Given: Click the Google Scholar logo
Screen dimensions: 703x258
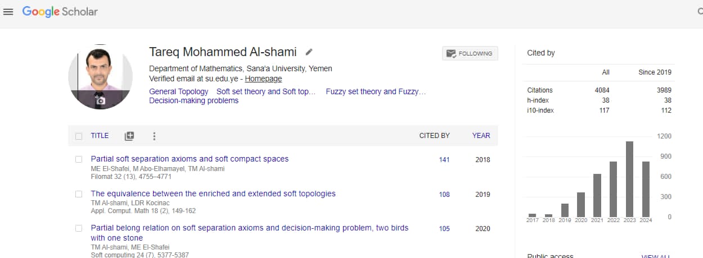Looking at the screenshot, I should 60,12.
